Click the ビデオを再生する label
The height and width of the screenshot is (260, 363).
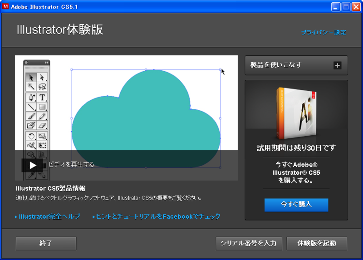71,165
